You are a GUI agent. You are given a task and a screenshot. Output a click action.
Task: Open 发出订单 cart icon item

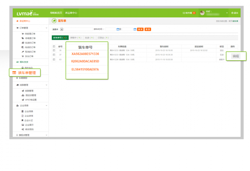pos(27,56)
